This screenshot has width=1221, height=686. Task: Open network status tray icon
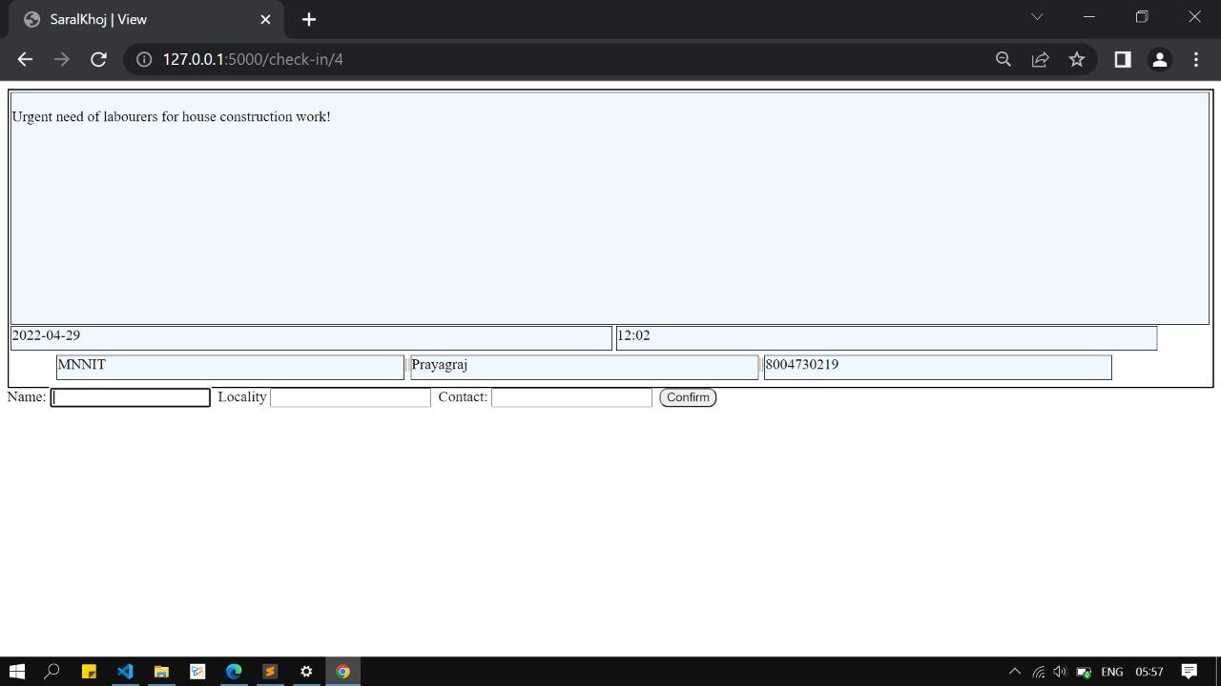point(1038,672)
